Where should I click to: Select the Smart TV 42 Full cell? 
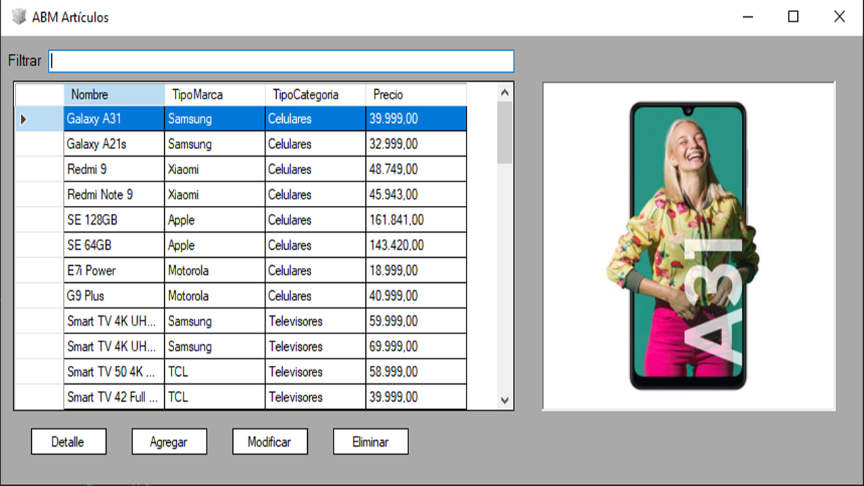114,397
